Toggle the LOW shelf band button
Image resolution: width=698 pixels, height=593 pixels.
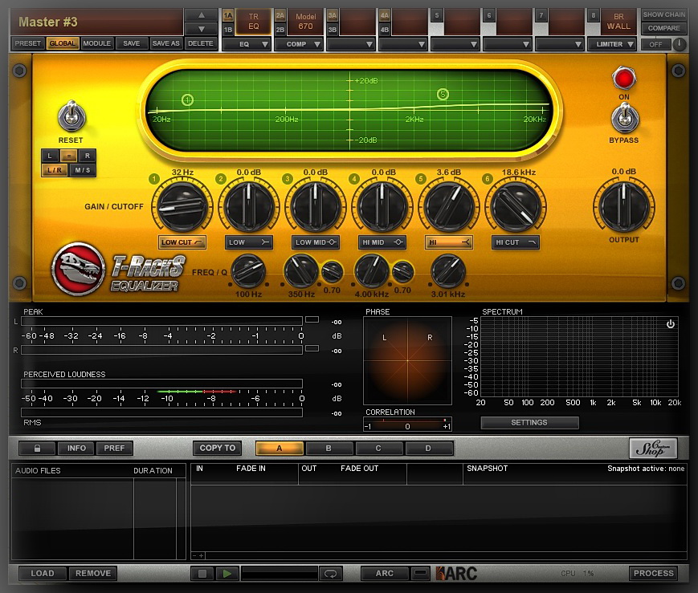click(x=249, y=242)
